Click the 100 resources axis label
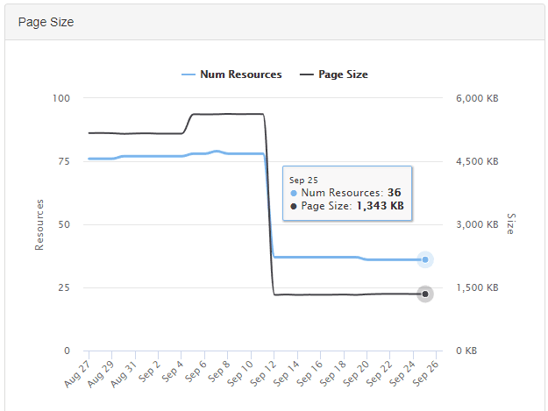Image resolution: width=548 pixels, height=411 pixels. pyautogui.click(x=61, y=98)
